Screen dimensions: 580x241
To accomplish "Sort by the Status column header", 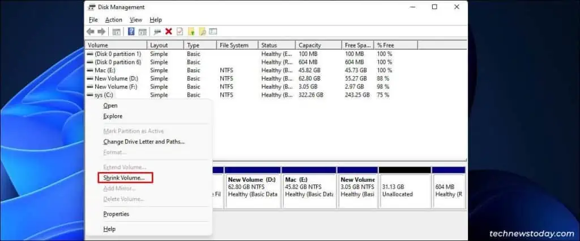I will pyautogui.click(x=277, y=45).
